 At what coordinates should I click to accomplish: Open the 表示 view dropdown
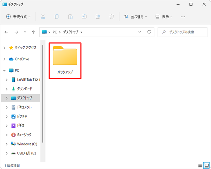[164, 17]
